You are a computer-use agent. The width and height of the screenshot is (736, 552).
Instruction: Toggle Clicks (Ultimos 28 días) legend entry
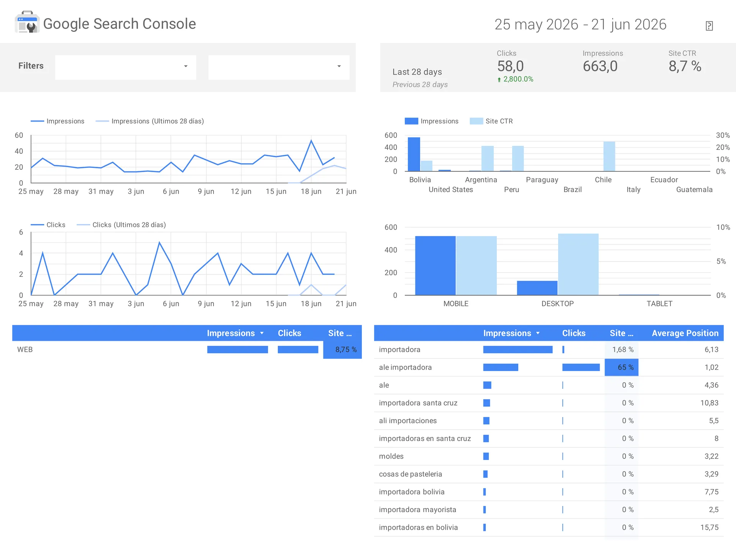tap(121, 225)
